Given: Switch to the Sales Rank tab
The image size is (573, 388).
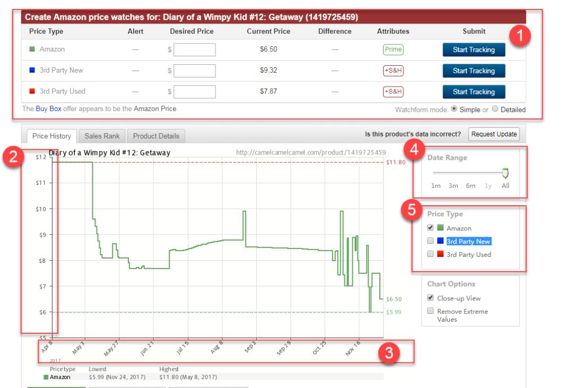Looking at the screenshot, I should point(102,136).
